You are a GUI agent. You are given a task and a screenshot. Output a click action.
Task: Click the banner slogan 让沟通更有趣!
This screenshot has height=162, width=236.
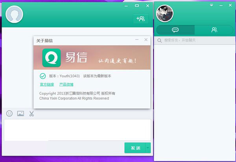coord(117,61)
